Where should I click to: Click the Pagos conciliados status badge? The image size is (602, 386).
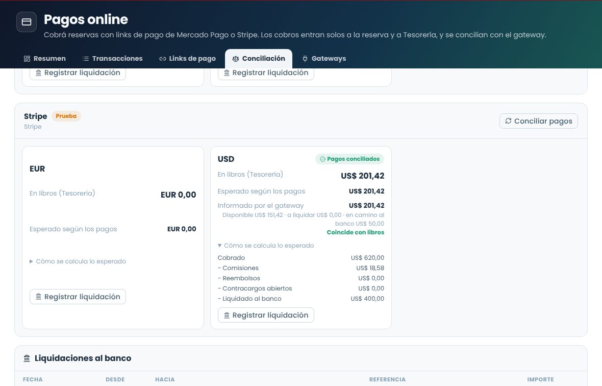tap(349, 159)
